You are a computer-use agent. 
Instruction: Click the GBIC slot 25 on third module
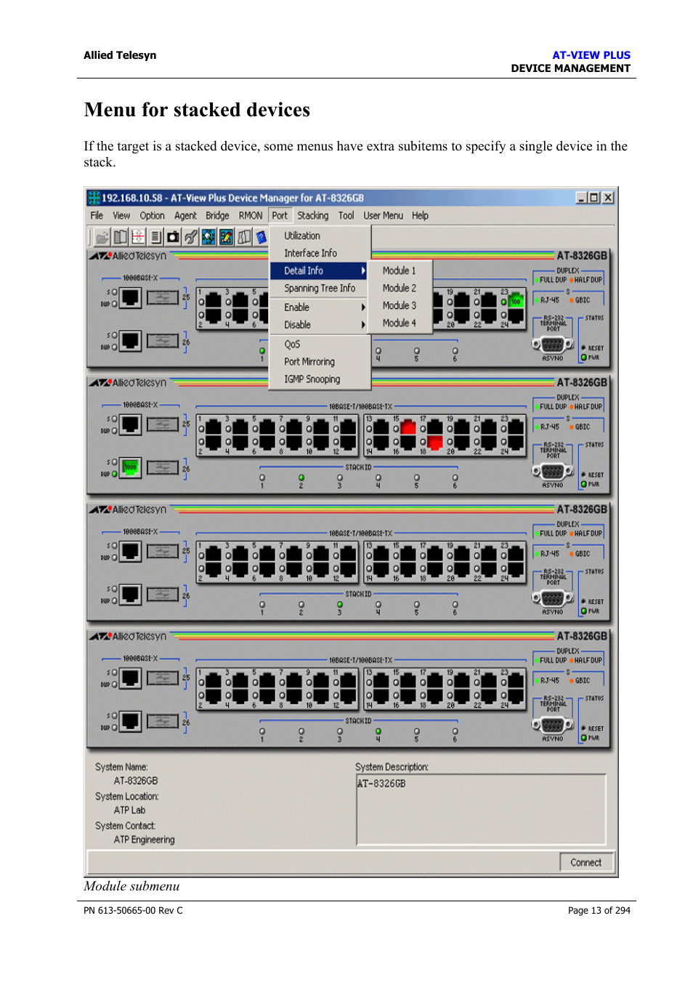click(x=163, y=552)
